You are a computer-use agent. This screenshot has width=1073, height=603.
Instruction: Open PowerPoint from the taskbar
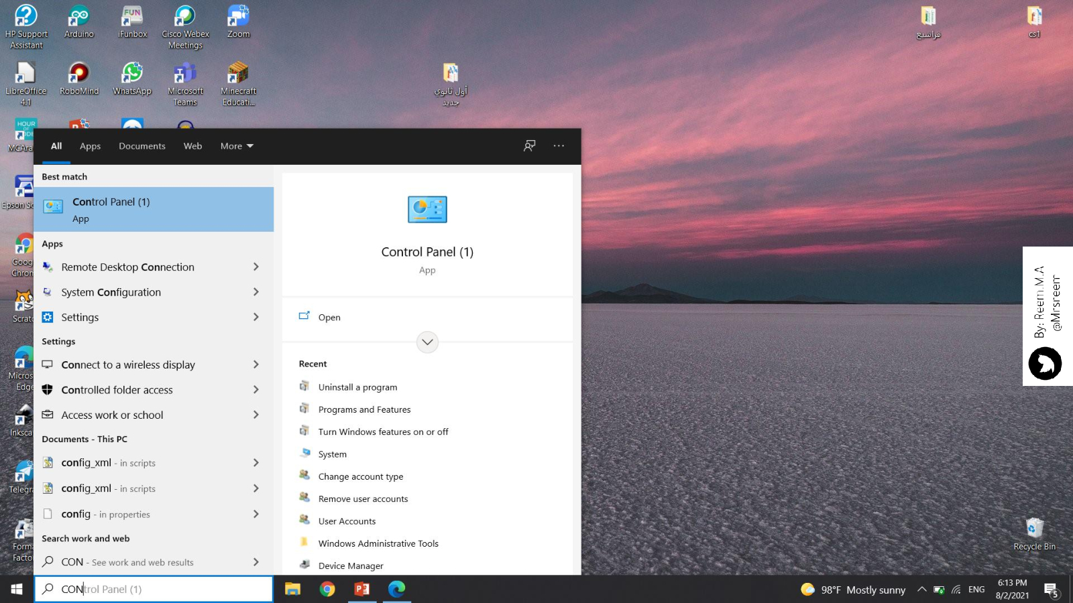pyautogui.click(x=362, y=589)
